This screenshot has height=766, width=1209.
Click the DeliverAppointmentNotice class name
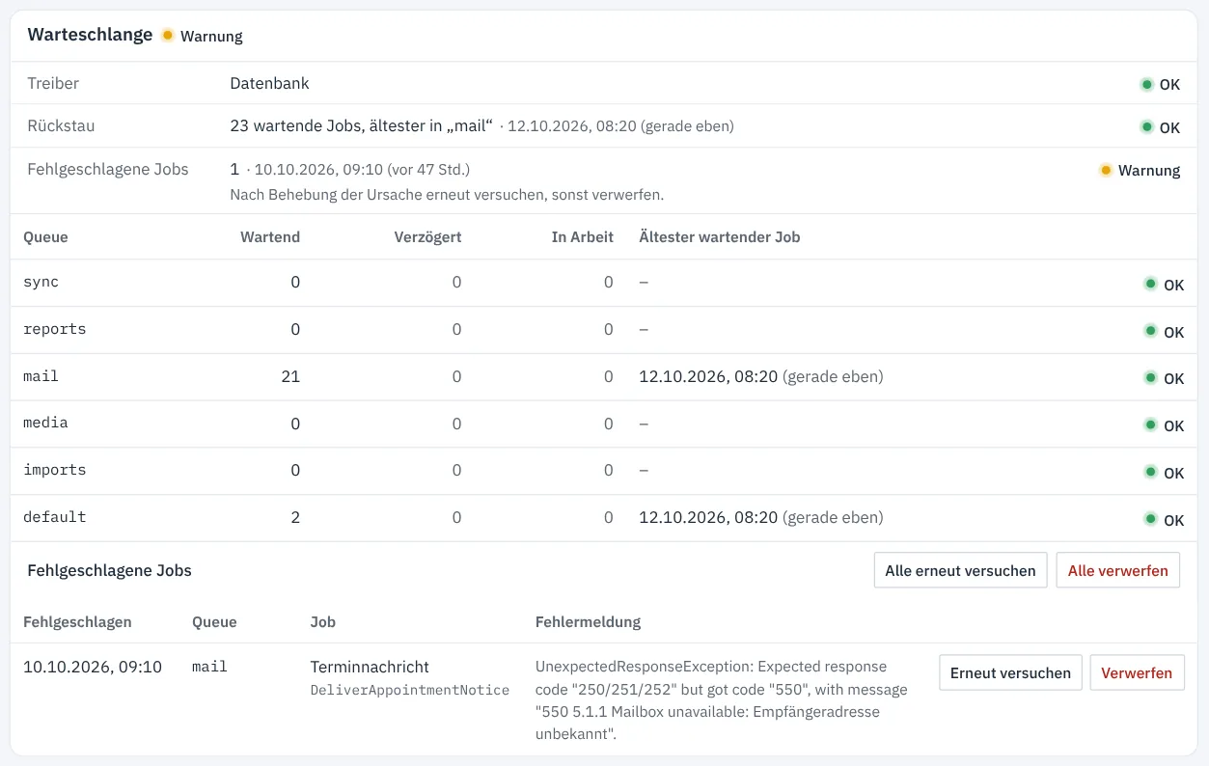[x=409, y=691]
